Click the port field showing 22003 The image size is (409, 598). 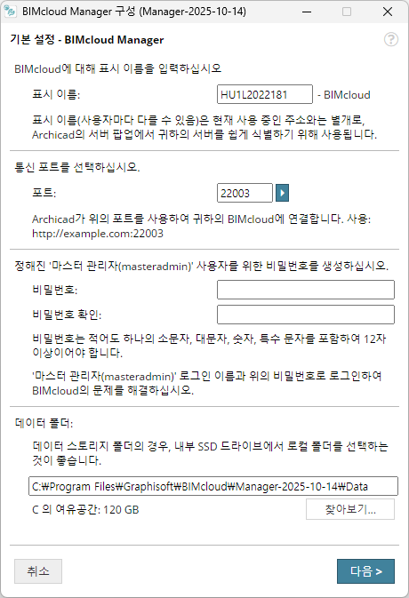pyautogui.click(x=245, y=193)
